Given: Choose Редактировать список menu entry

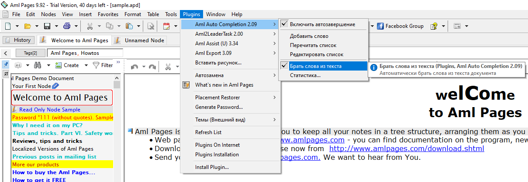Looking at the screenshot, I should pyautogui.click(x=323, y=54).
